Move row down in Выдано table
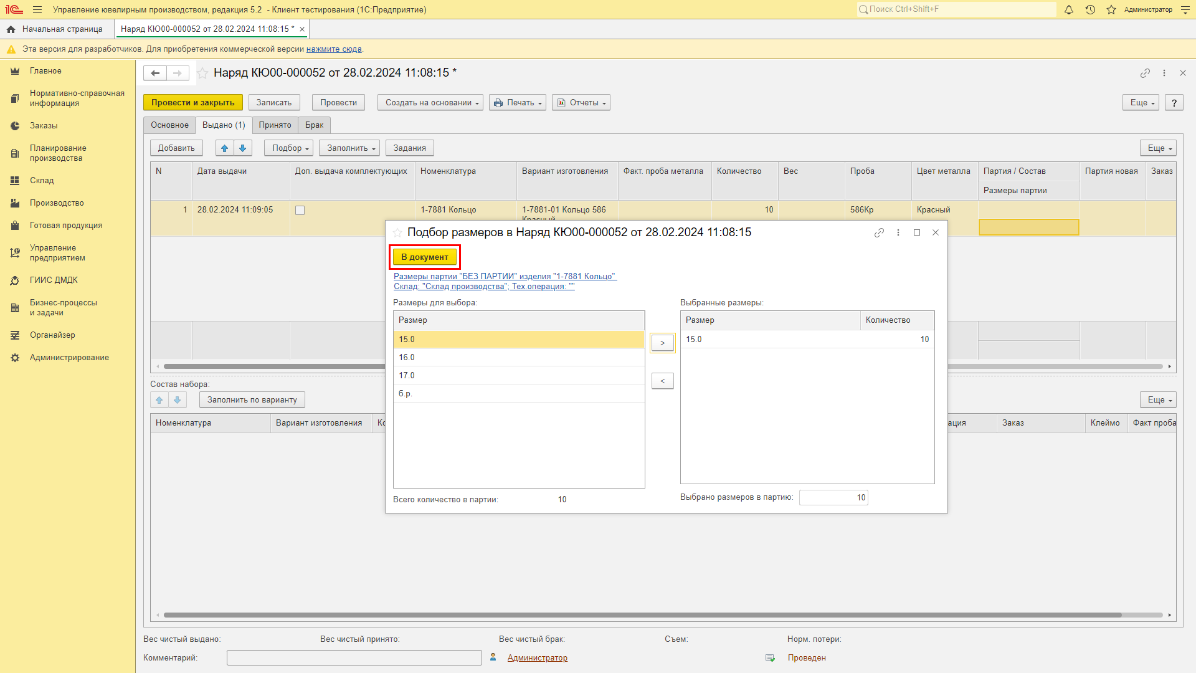 click(x=243, y=148)
